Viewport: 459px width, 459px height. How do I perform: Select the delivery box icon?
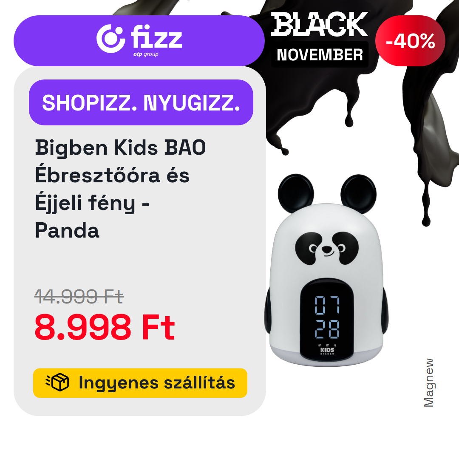(57, 382)
